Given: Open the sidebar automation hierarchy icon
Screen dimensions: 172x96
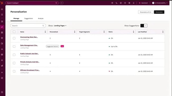Looking at the screenshot, I should click(x=2, y=60).
